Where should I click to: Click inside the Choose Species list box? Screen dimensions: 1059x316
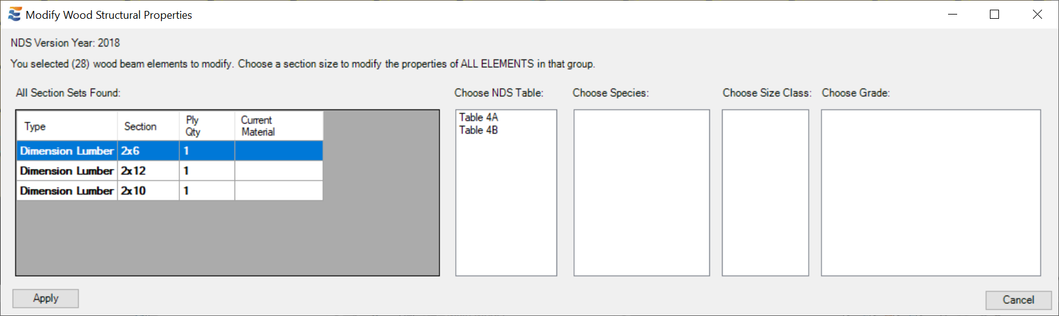(x=641, y=193)
